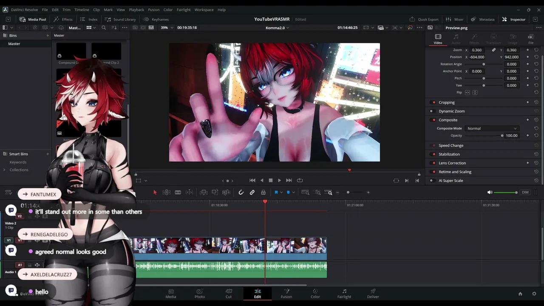Stop playback in the viewer
The width and height of the screenshot is (544, 306).
(270, 180)
